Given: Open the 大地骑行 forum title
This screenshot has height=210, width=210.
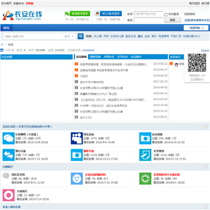Looking at the screenshot, I should point(22,191).
